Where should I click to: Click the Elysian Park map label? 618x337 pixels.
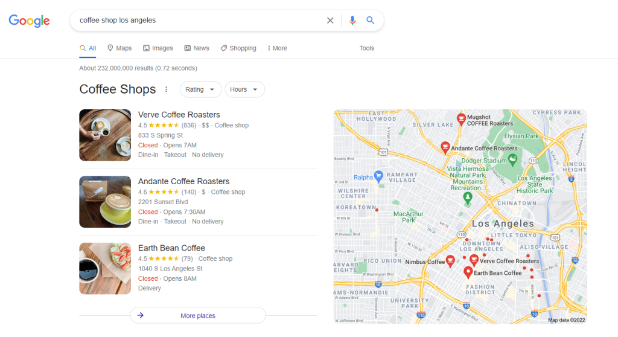click(521, 136)
